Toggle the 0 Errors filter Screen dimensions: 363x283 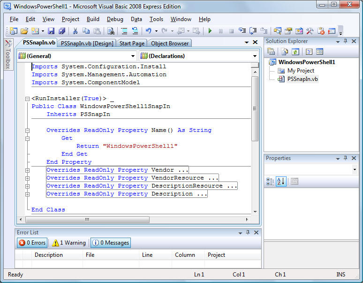[x=32, y=243]
